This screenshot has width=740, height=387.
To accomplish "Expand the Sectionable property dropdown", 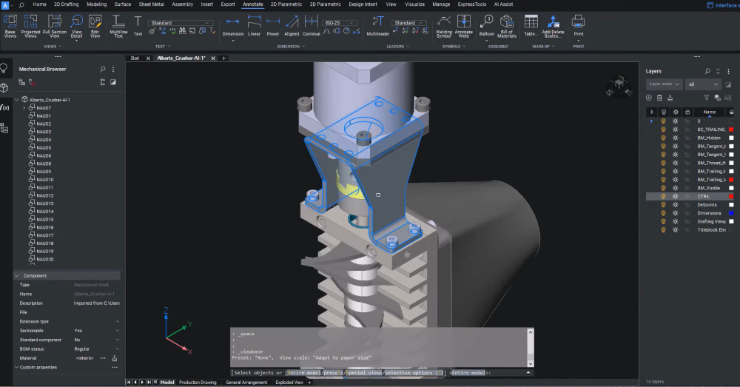I will tap(115, 331).
